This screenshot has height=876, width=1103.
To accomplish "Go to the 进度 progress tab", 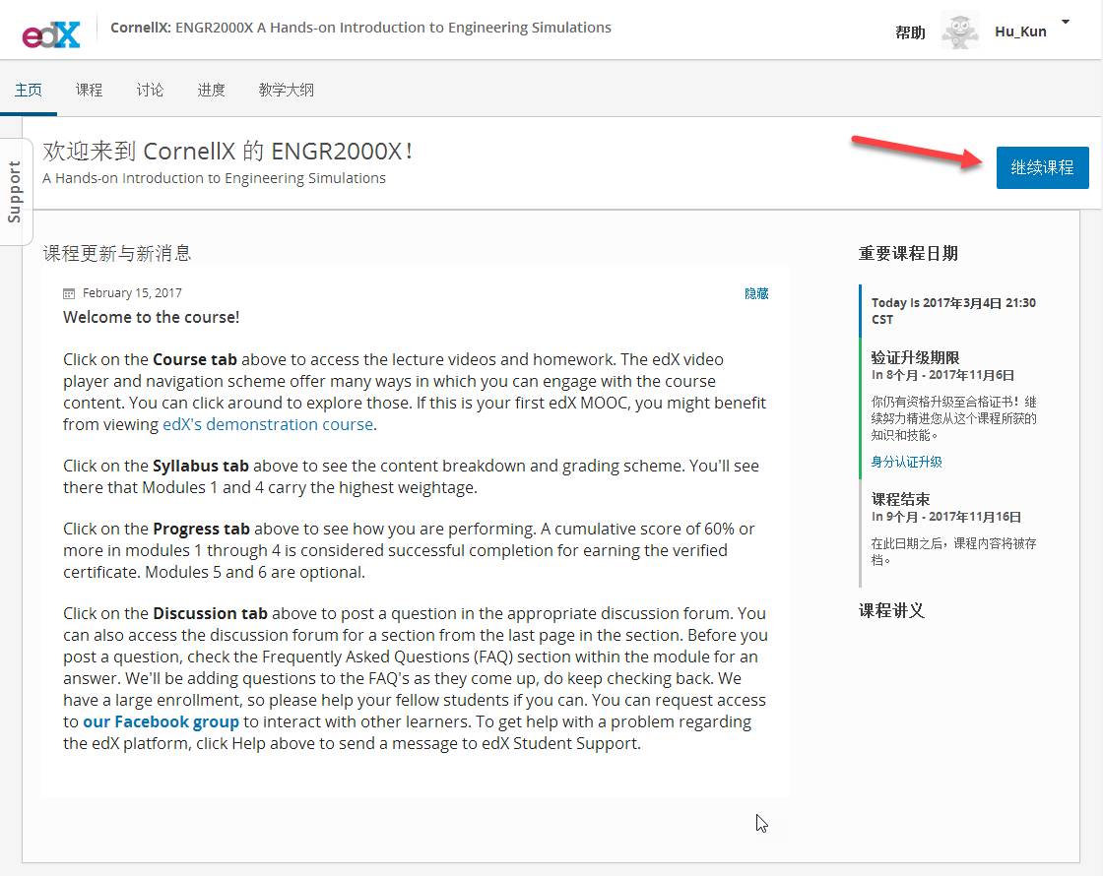I will 211,90.
